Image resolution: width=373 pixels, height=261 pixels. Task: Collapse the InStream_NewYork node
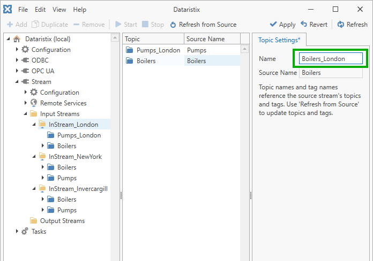coord(34,156)
